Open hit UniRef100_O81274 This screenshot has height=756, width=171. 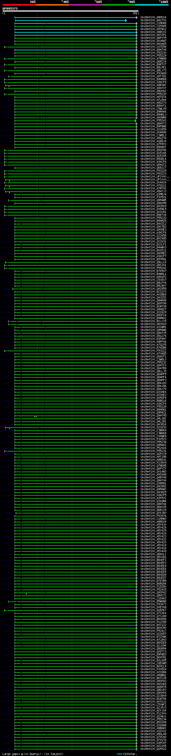[x=153, y=336]
